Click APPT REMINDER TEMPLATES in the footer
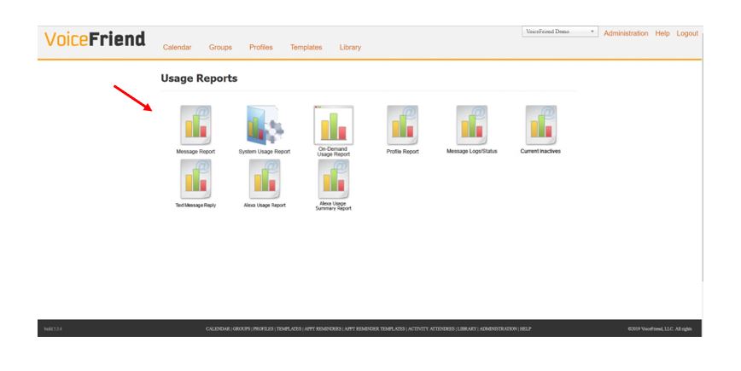The width and height of the screenshot is (741, 371). click(x=375, y=328)
